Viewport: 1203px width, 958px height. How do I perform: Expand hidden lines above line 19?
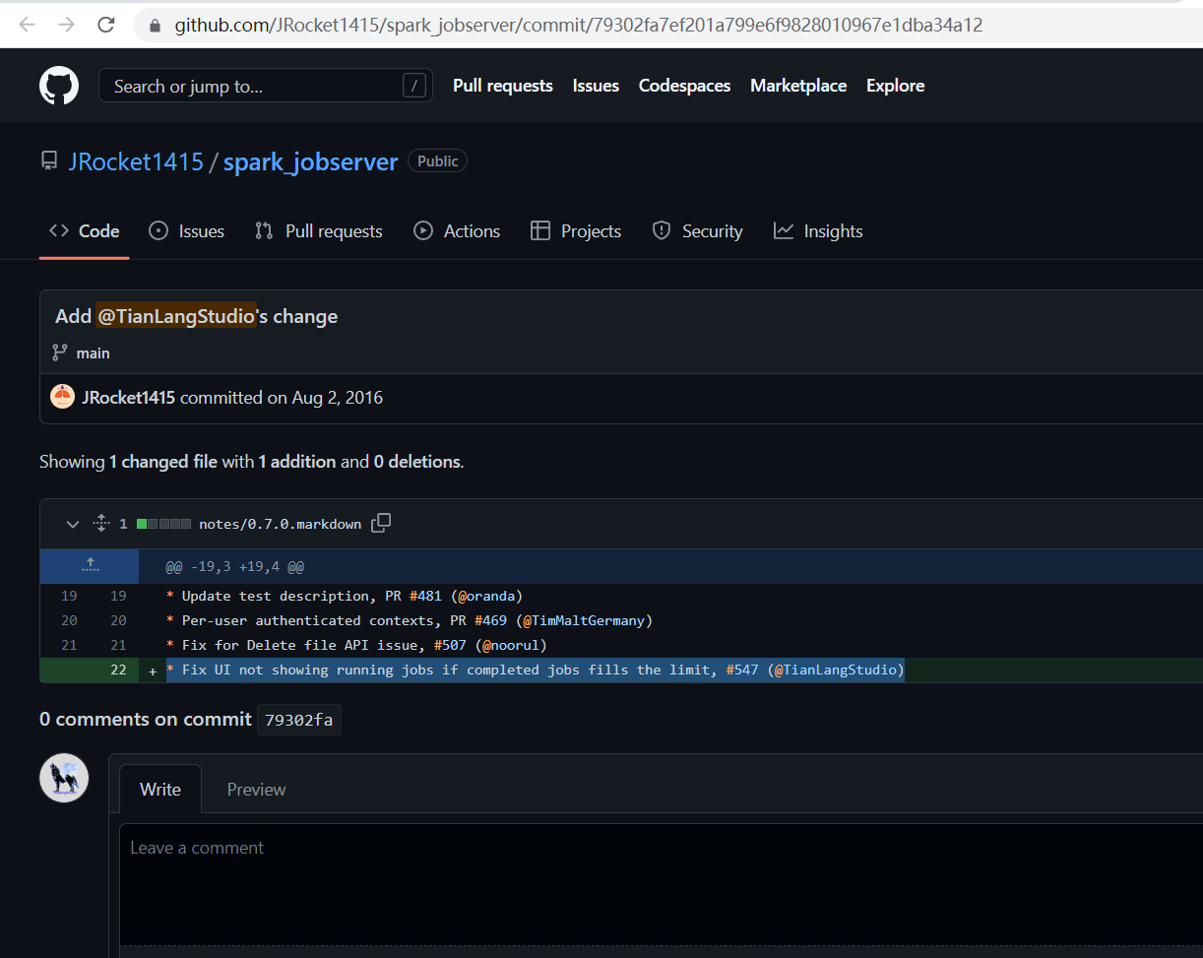(90, 566)
